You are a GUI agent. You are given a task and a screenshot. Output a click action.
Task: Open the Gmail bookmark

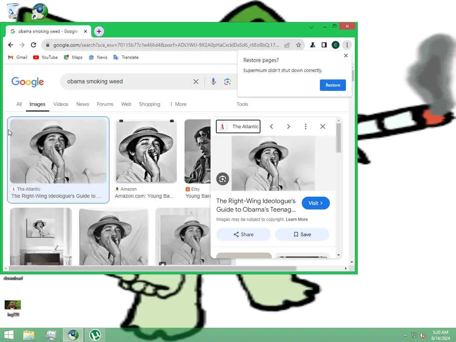pyautogui.click(x=18, y=57)
